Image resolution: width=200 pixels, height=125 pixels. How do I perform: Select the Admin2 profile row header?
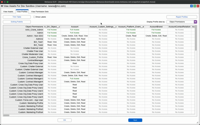point(23,39)
